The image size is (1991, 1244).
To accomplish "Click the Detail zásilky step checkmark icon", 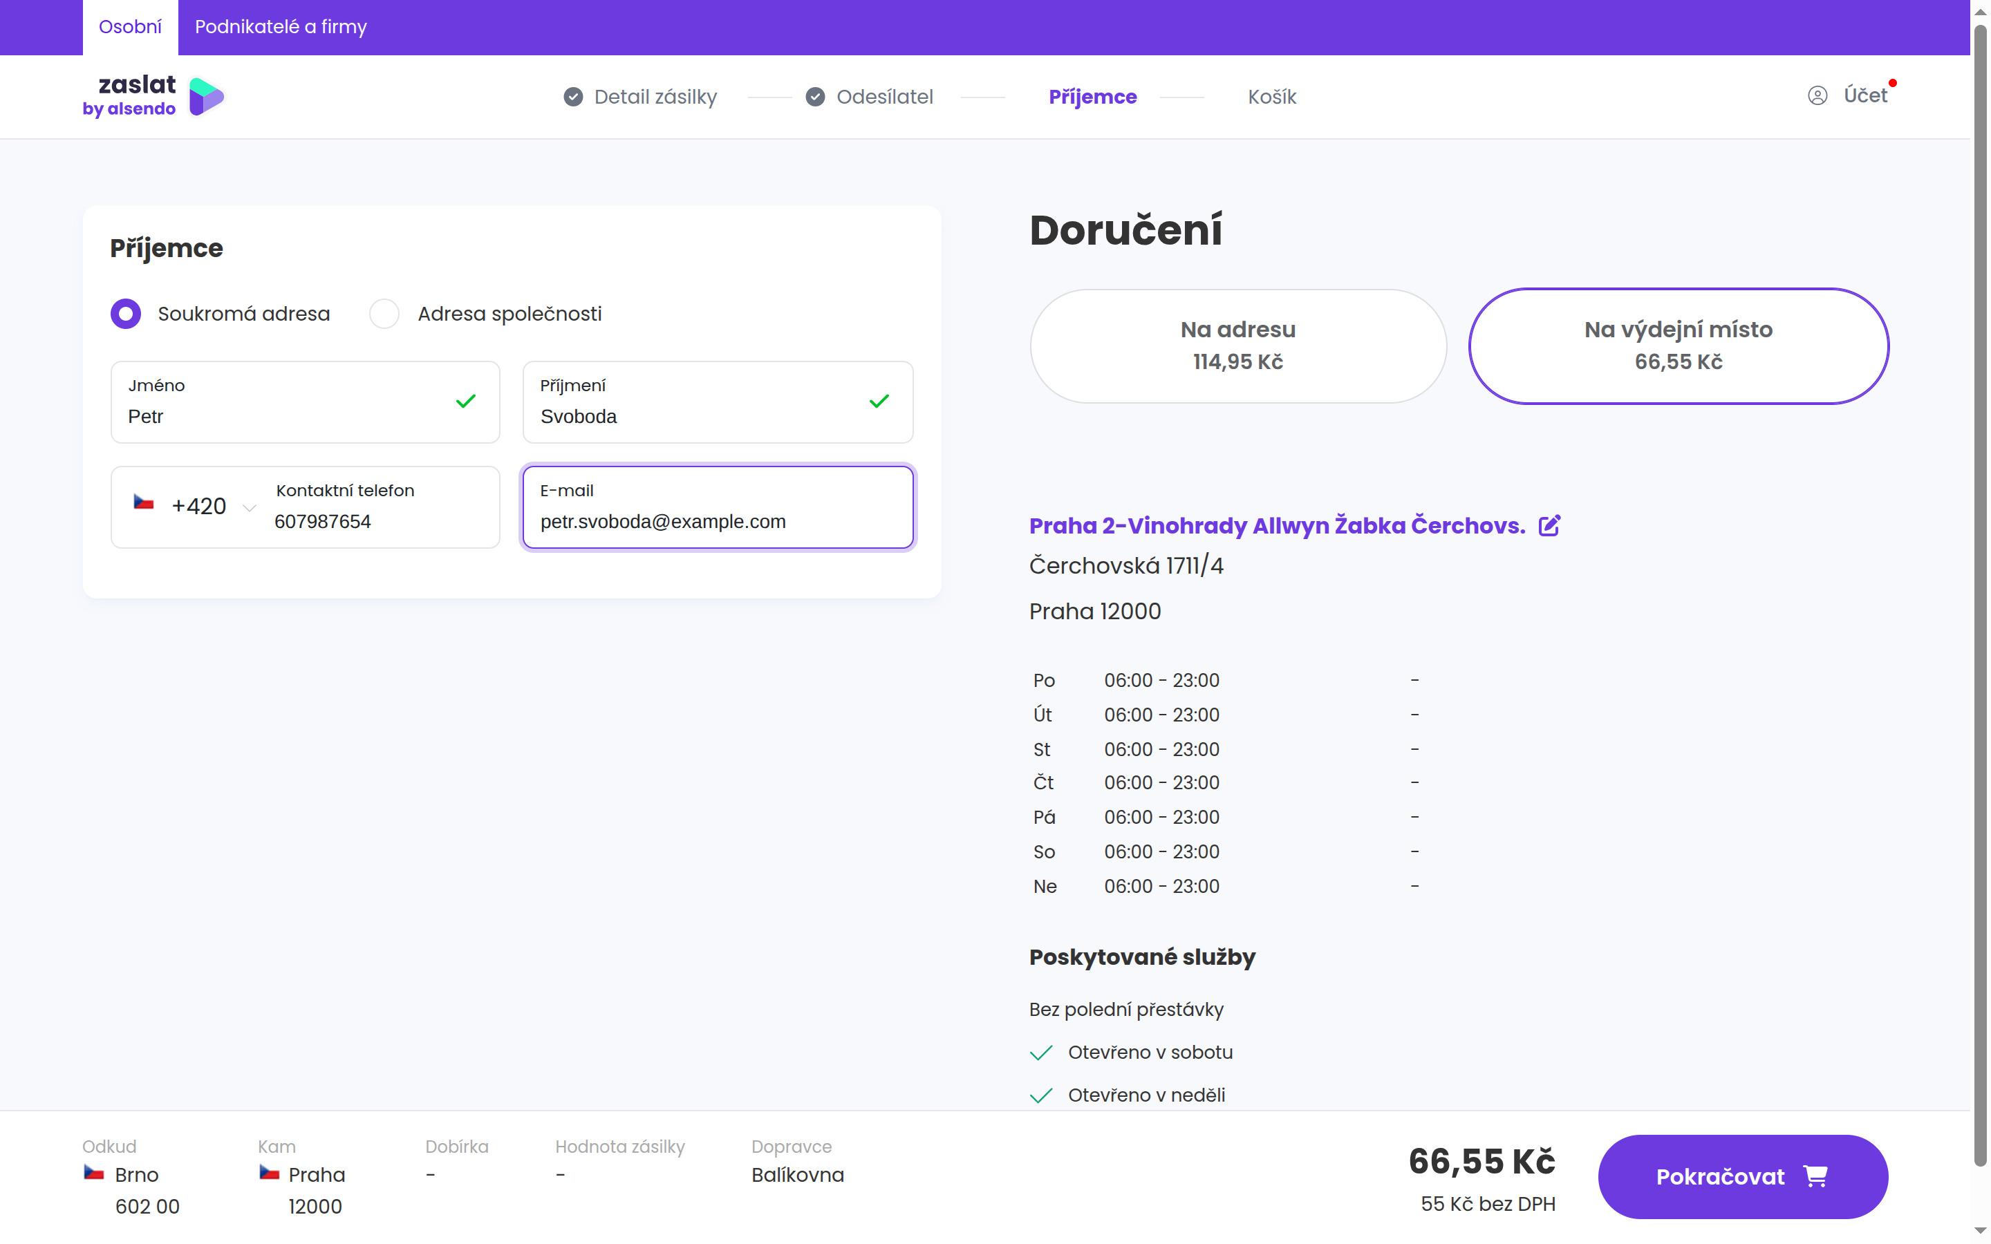I will 573,97.
